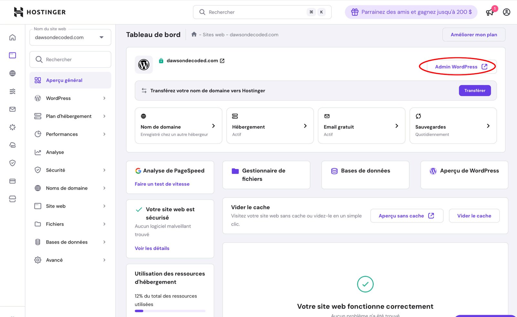Viewport: 517px width, 317px height.
Task: Click the Vider le cache button
Action: coord(474,216)
